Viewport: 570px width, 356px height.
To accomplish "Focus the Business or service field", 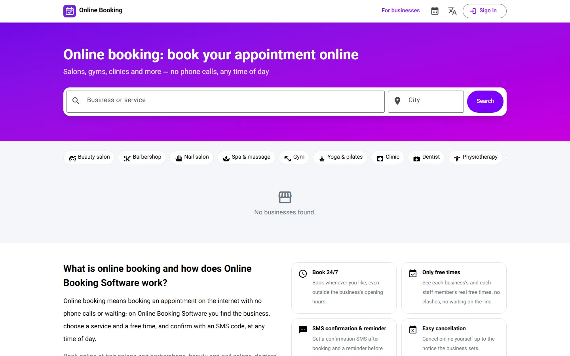I will pyautogui.click(x=226, y=102).
